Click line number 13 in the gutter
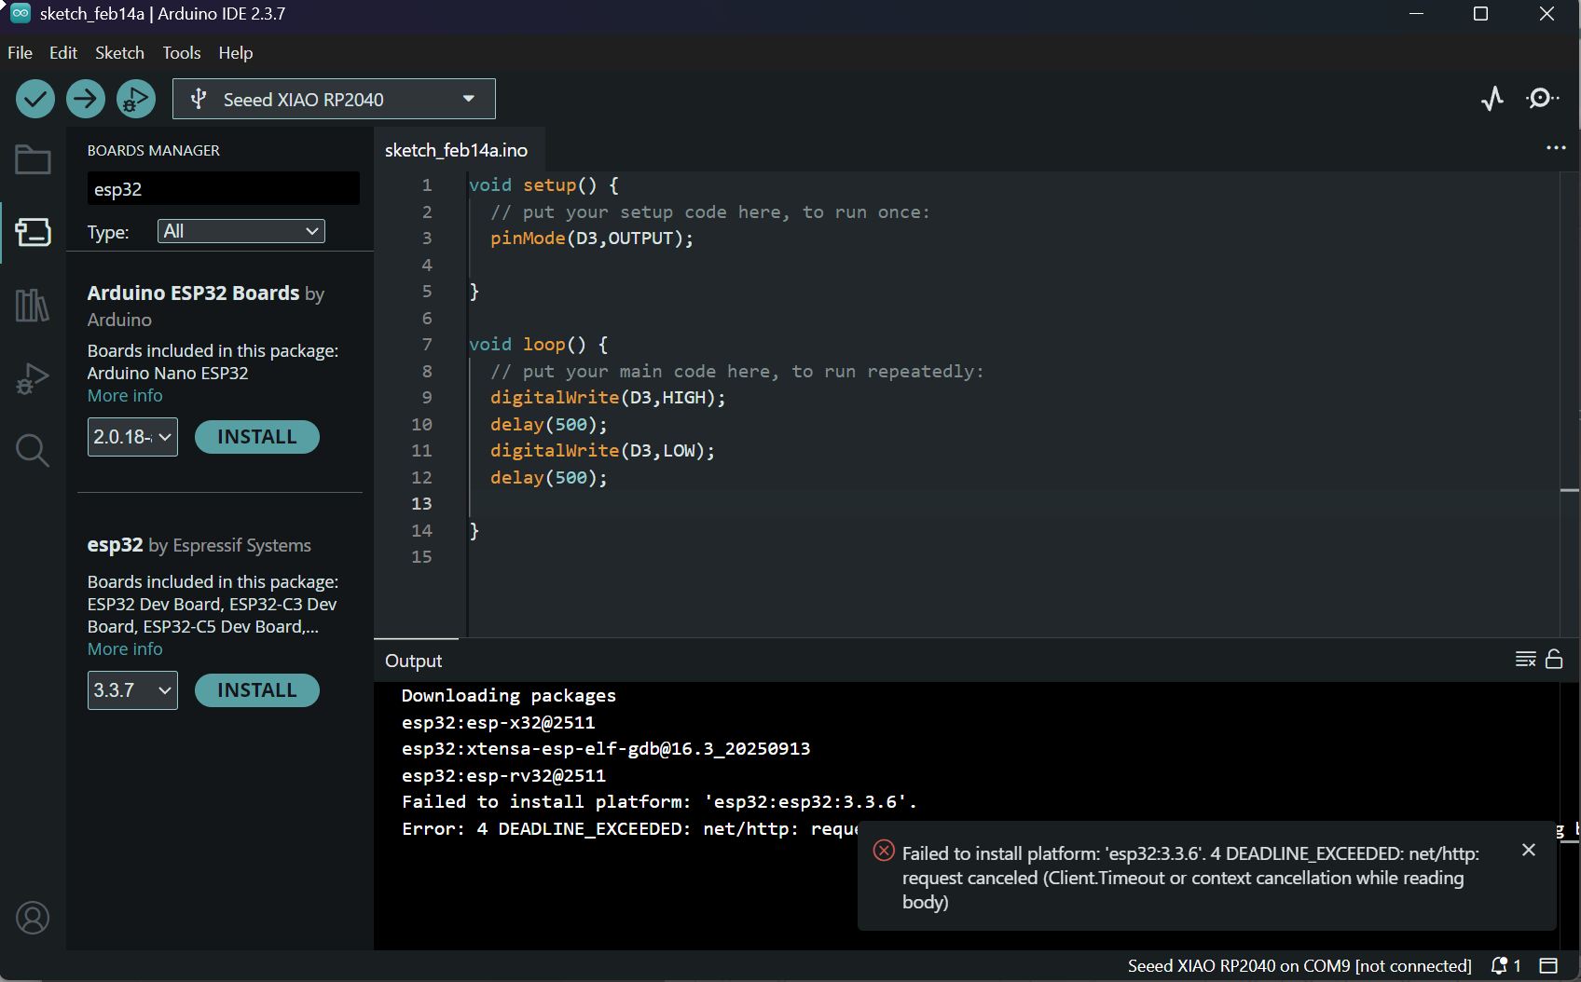The image size is (1581, 982). (422, 504)
